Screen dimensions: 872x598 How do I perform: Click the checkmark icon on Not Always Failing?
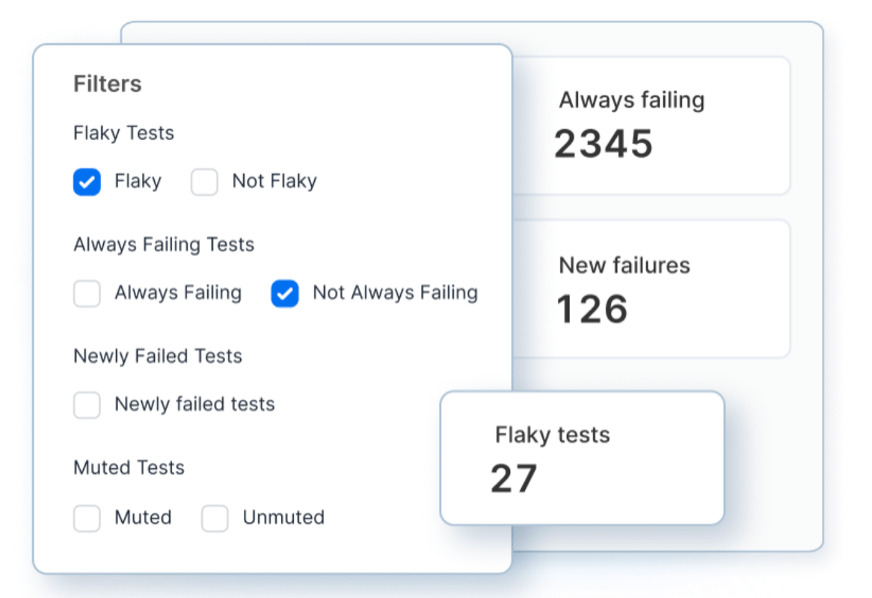[x=283, y=294]
